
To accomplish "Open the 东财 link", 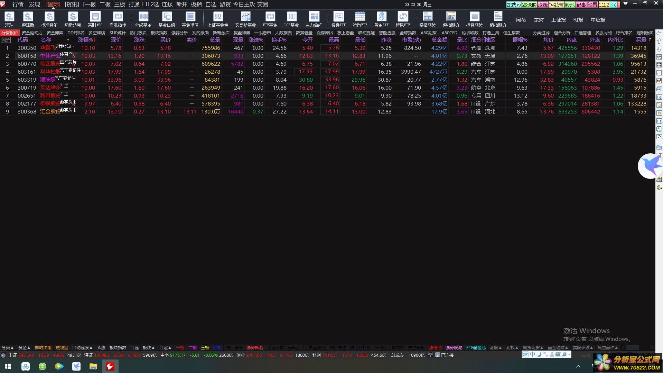I will (x=539, y=20).
